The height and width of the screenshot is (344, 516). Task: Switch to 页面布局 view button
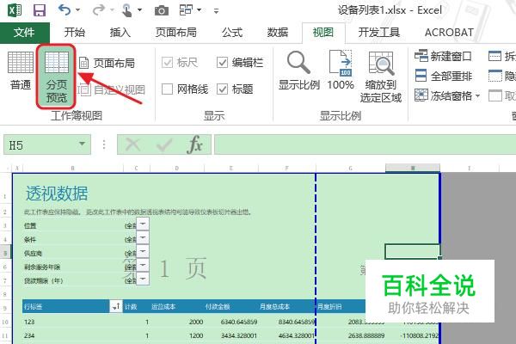tap(107, 63)
